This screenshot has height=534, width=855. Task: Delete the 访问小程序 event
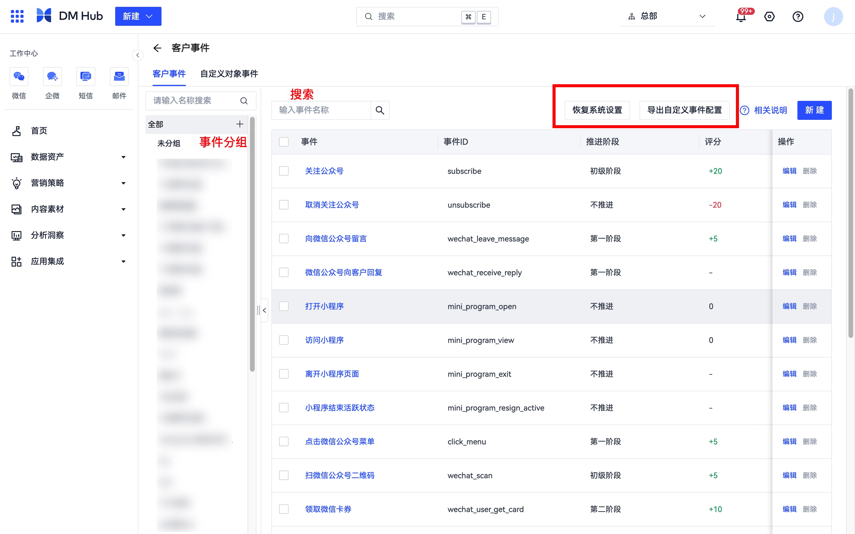coord(809,340)
